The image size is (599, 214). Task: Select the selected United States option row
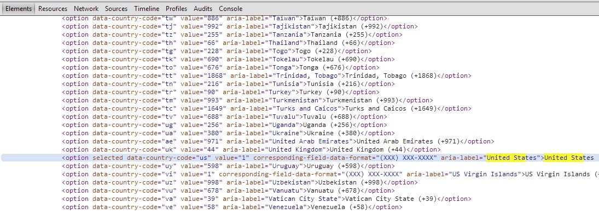(x=300, y=158)
